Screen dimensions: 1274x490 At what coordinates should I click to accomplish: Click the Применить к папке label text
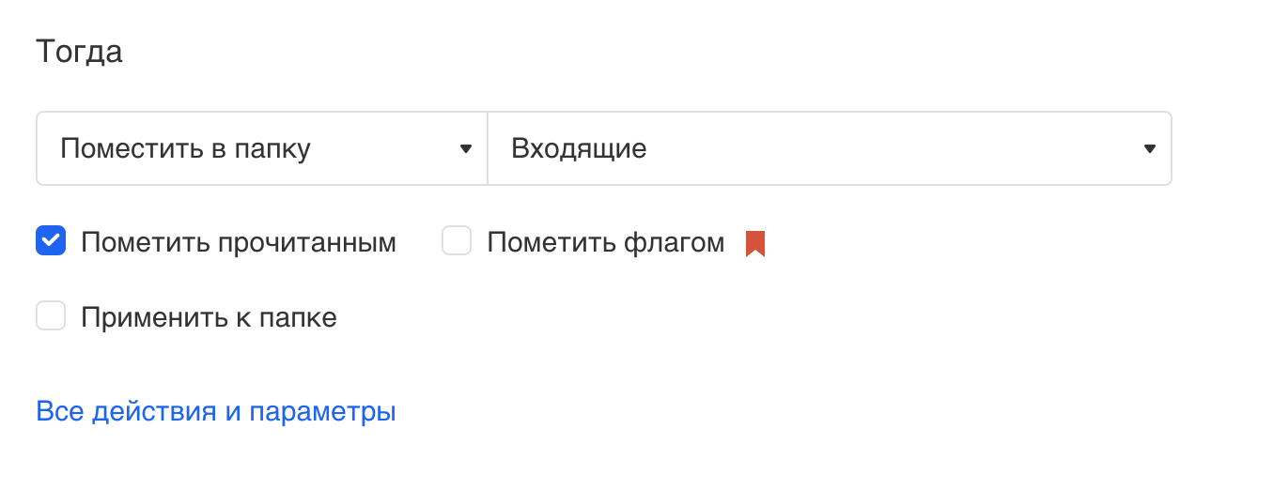pyautogui.click(x=209, y=318)
